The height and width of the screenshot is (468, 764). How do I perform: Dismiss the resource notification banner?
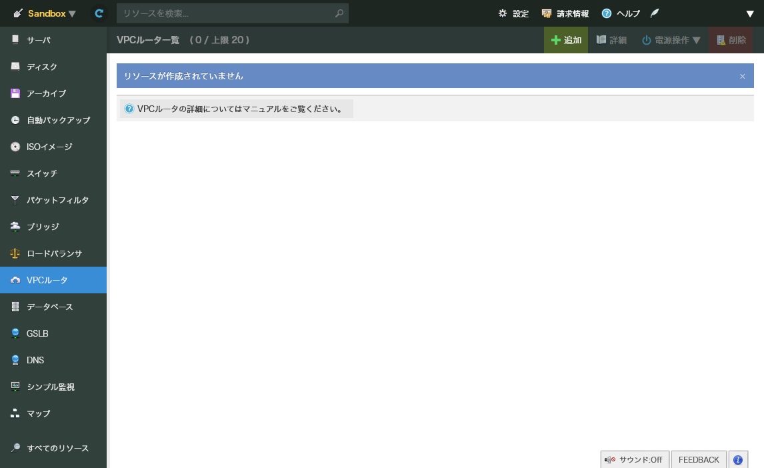pos(742,75)
